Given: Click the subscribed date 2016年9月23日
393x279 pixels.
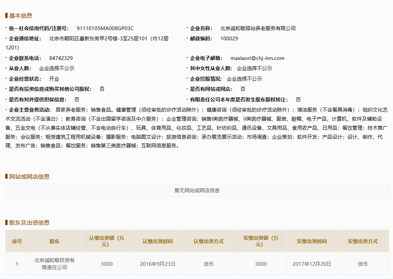Looking at the screenshot, I should pyautogui.click(x=158, y=264).
